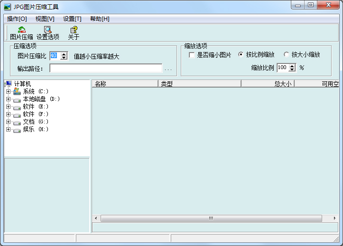Open the 视图[V] menu

45,19
